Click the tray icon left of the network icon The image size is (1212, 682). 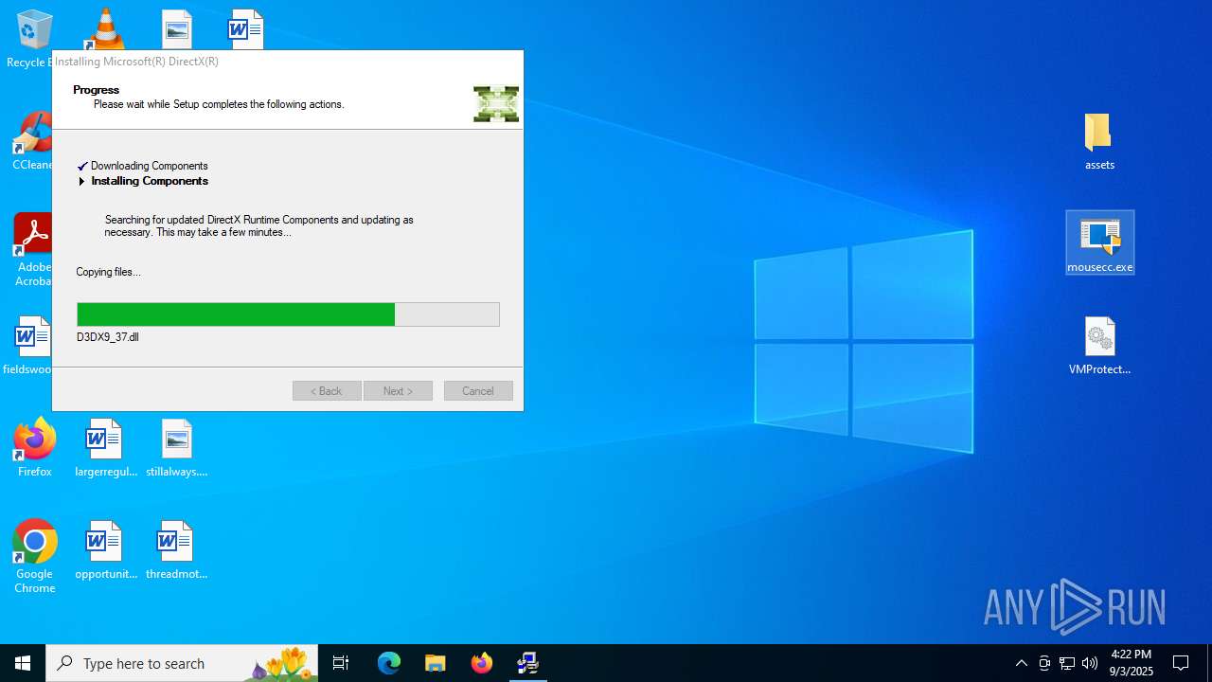(x=1044, y=663)
